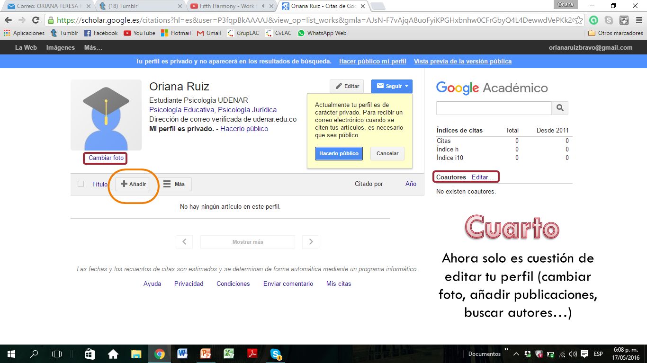Image resolution: width=647 pixels, height=363 pixels.
Task: Open the Ayuda footer link
Action: pos(152,283)
